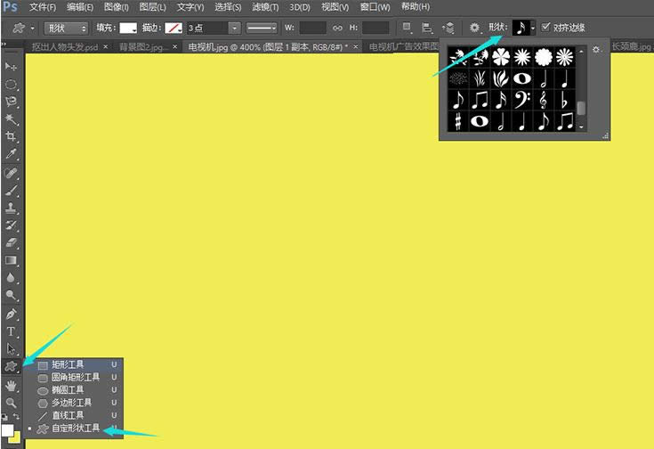
Task: Click the Custom Shape tool in toolbar
Action: click(11, 367)
